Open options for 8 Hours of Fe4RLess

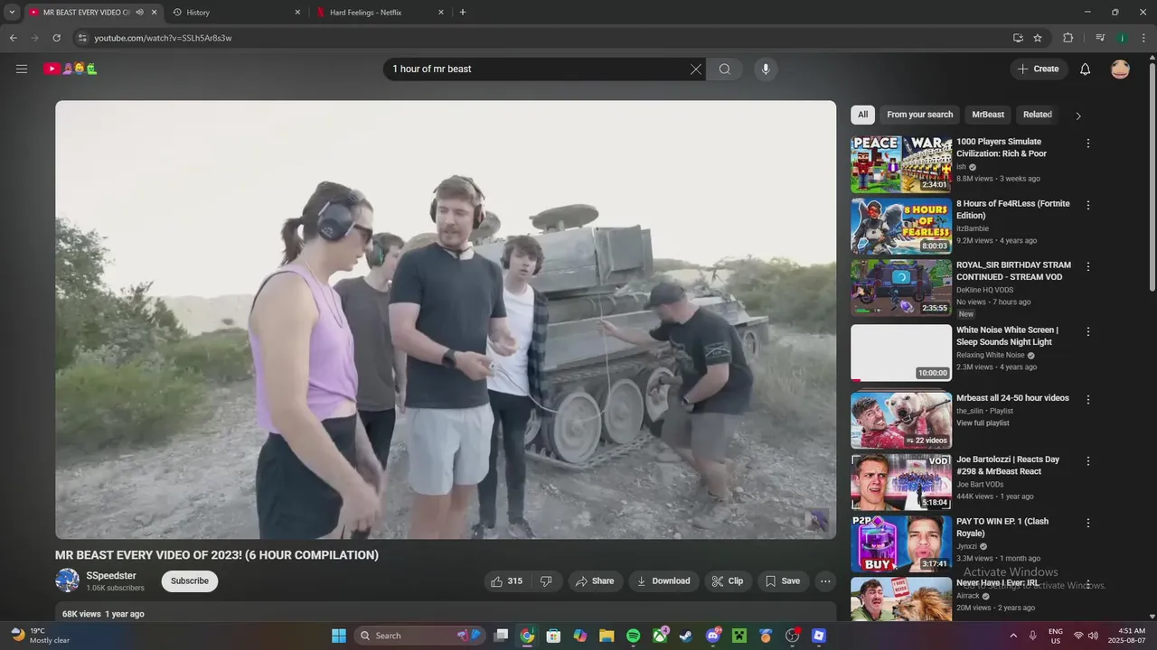point(1088,205)
